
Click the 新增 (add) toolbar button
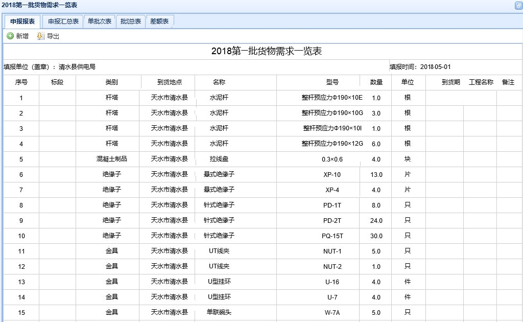18,36
